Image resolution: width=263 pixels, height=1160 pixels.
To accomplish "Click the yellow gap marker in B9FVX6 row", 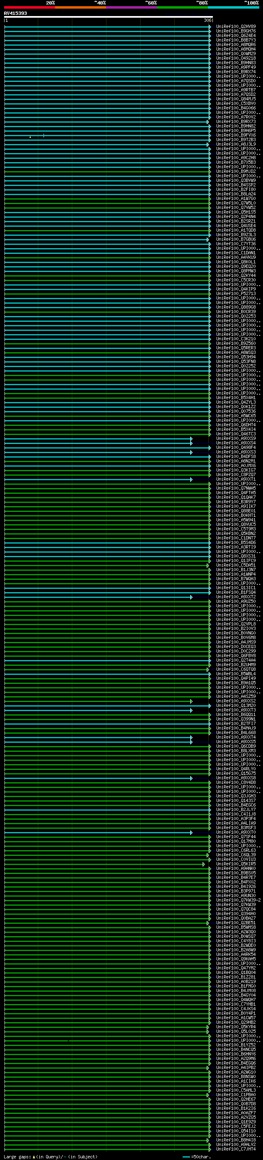I will 30,137.
